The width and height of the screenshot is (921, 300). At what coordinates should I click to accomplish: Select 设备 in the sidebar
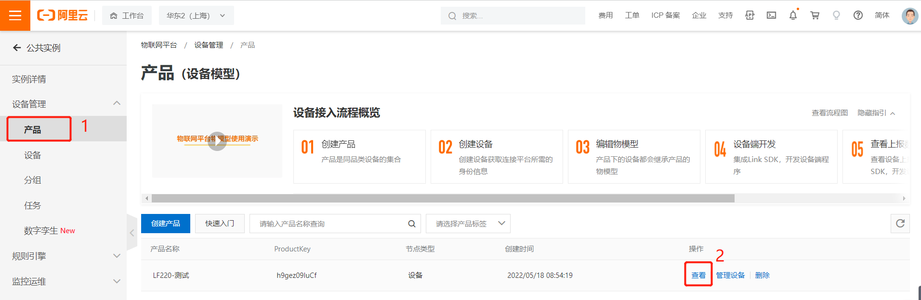pyautogui.click(x=33, y=155)
